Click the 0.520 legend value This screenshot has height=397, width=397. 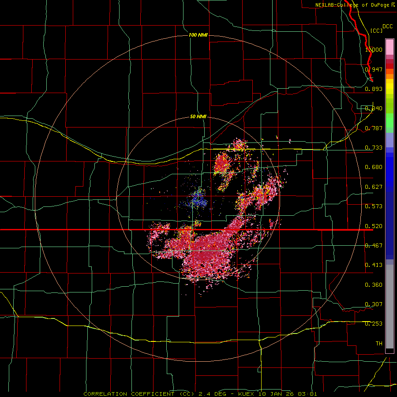point(374,226)
